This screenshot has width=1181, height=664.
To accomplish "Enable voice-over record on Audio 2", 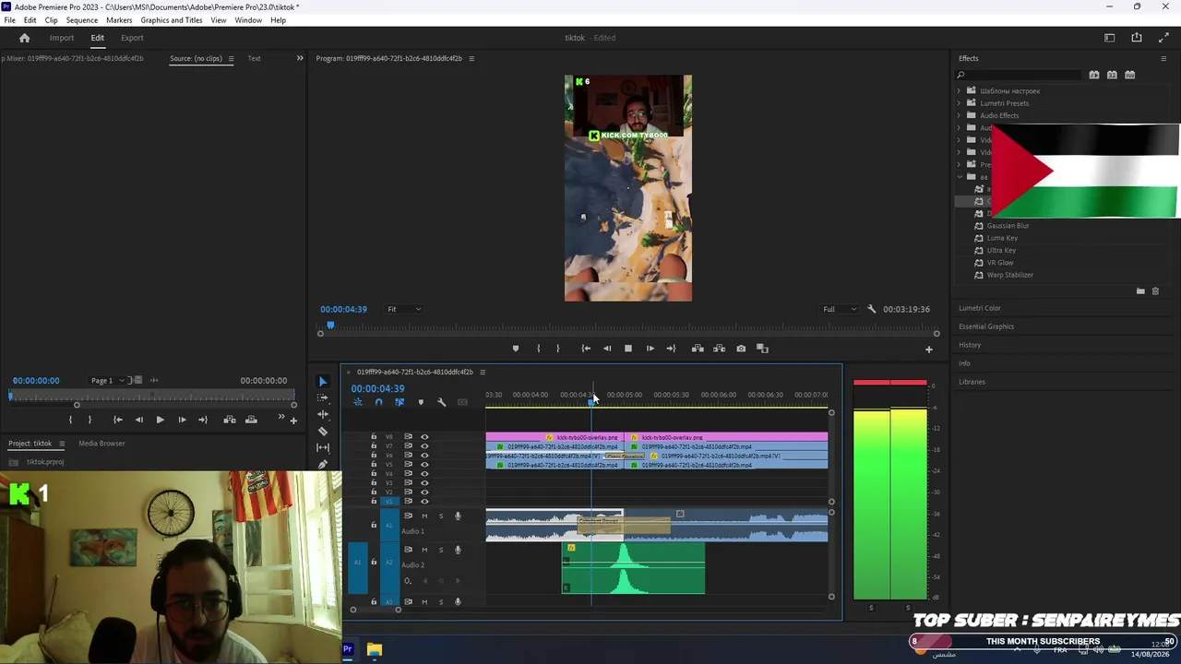I will 458,550.
